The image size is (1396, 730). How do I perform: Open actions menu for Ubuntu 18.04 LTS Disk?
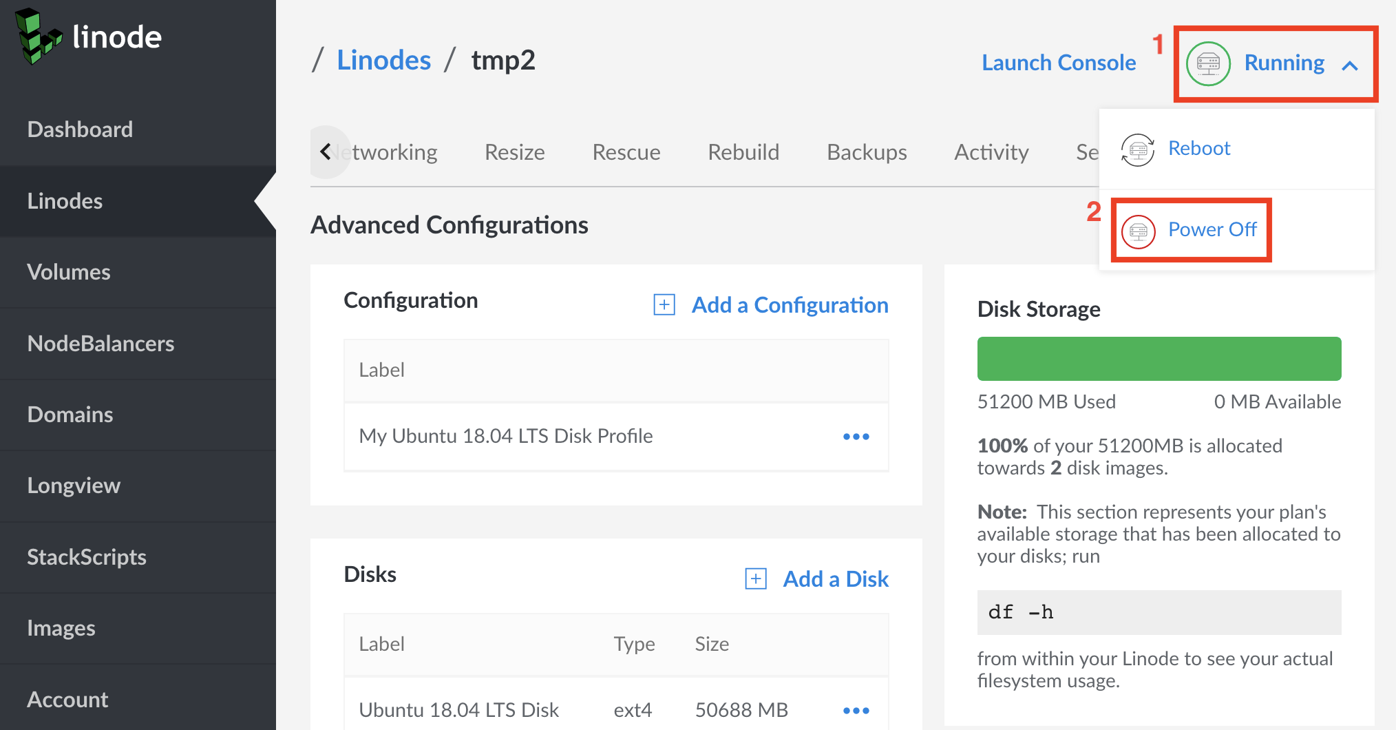click(856, 710)
